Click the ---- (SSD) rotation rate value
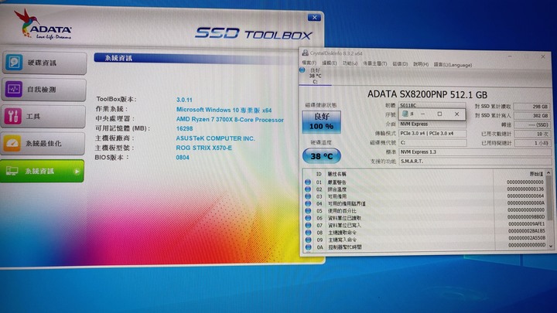This screenshot has width=557, height=313. click(532, 125)
